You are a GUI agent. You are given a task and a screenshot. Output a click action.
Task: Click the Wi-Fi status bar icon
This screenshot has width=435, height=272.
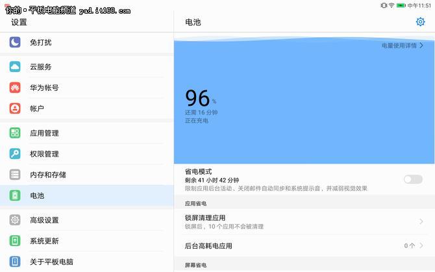tap(391, 5)
